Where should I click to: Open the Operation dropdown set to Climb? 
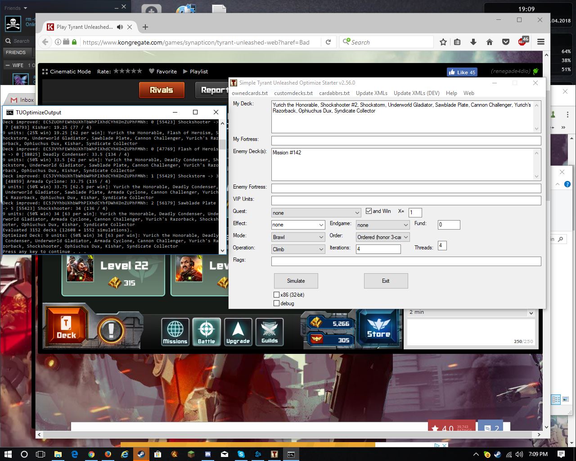coord(298,249)
